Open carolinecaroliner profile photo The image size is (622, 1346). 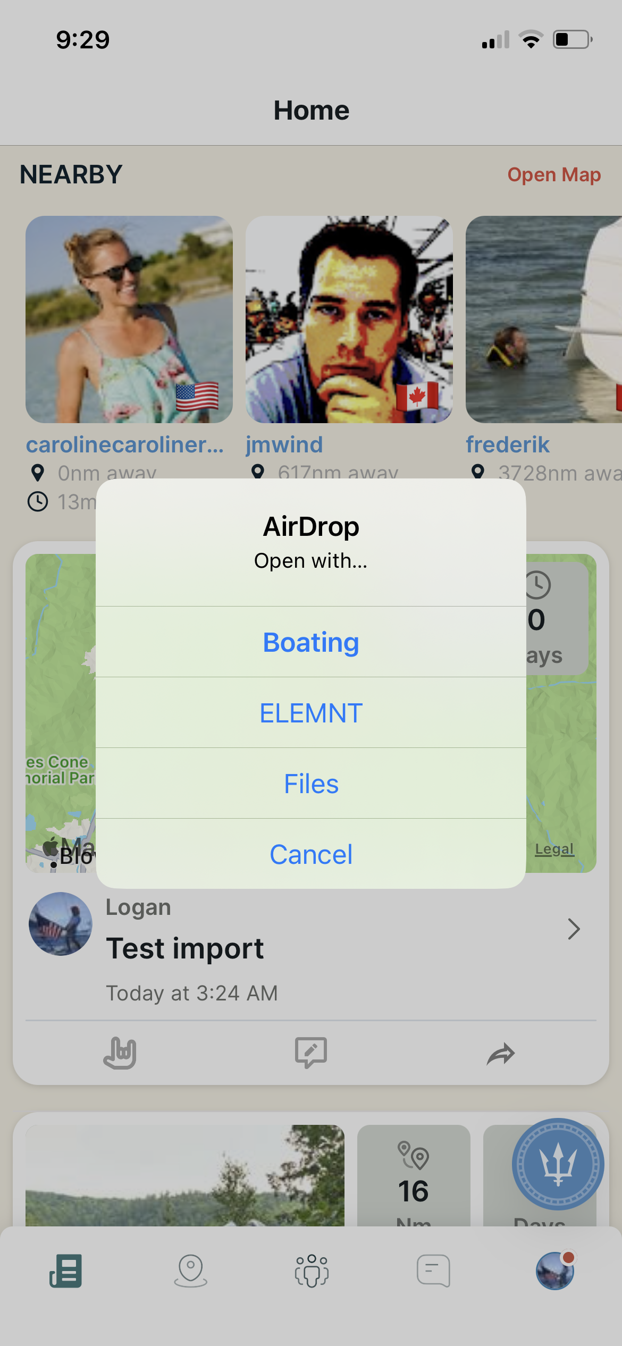click(x=129, y=319)
